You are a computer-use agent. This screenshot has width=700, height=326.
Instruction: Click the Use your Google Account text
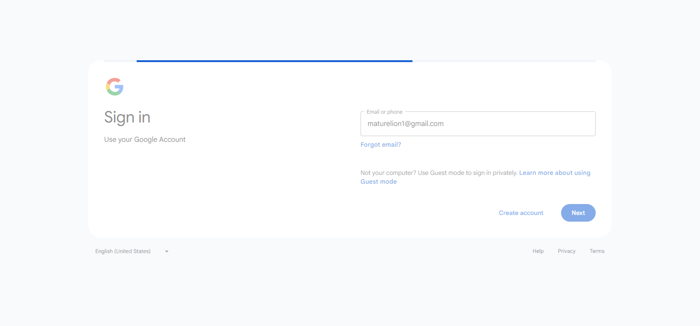[145, 140]
